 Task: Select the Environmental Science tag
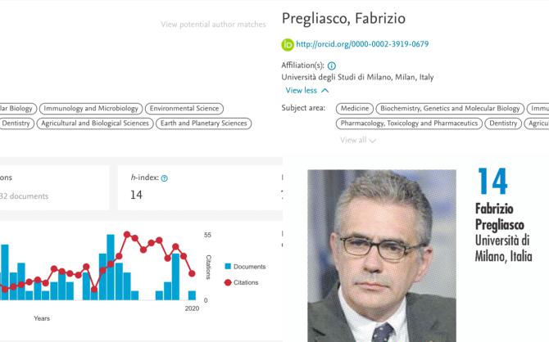184,108
